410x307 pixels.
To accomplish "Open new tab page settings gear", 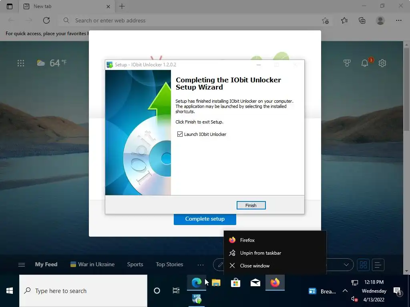I will pos(382,63).
